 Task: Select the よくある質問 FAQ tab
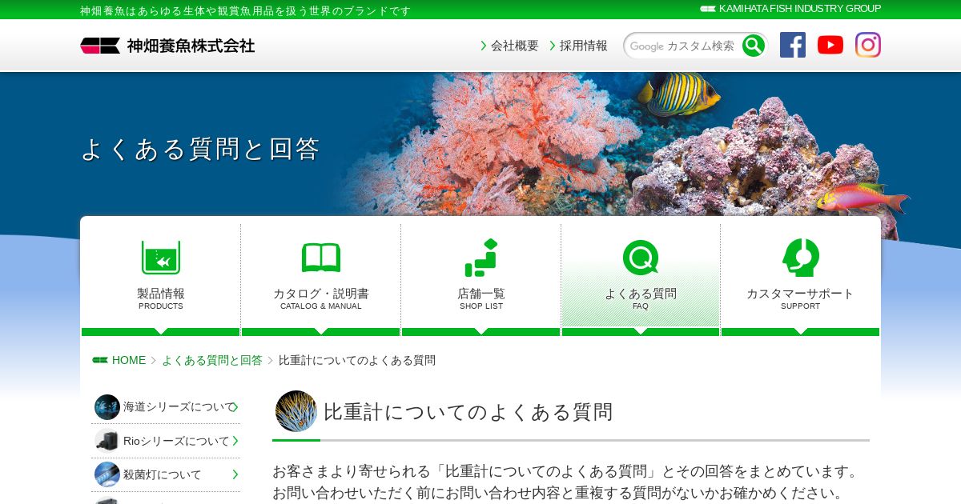point(641,279)
